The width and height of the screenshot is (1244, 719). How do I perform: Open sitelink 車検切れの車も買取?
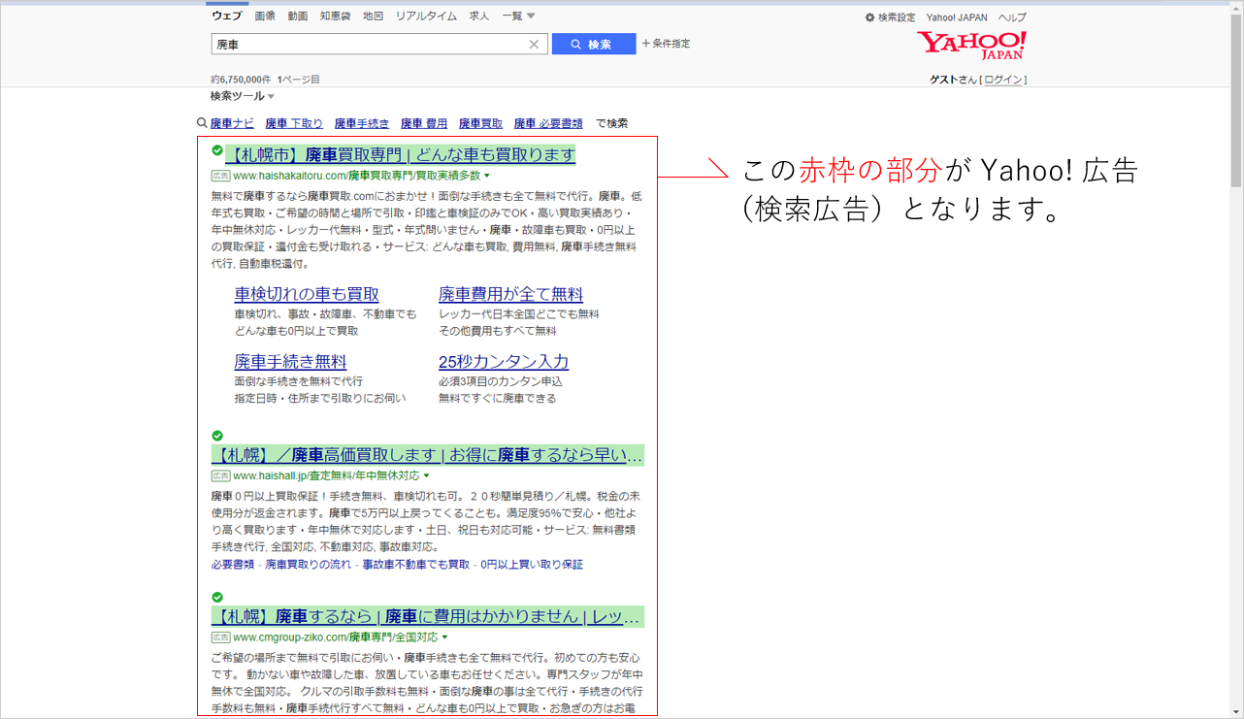[307, 294]
